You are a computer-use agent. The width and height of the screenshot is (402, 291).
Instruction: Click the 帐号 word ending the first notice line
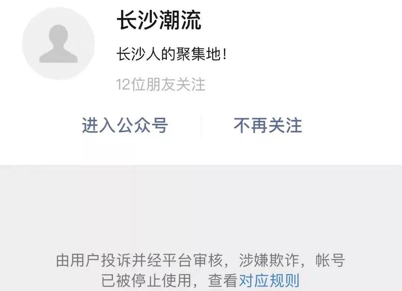330,260
